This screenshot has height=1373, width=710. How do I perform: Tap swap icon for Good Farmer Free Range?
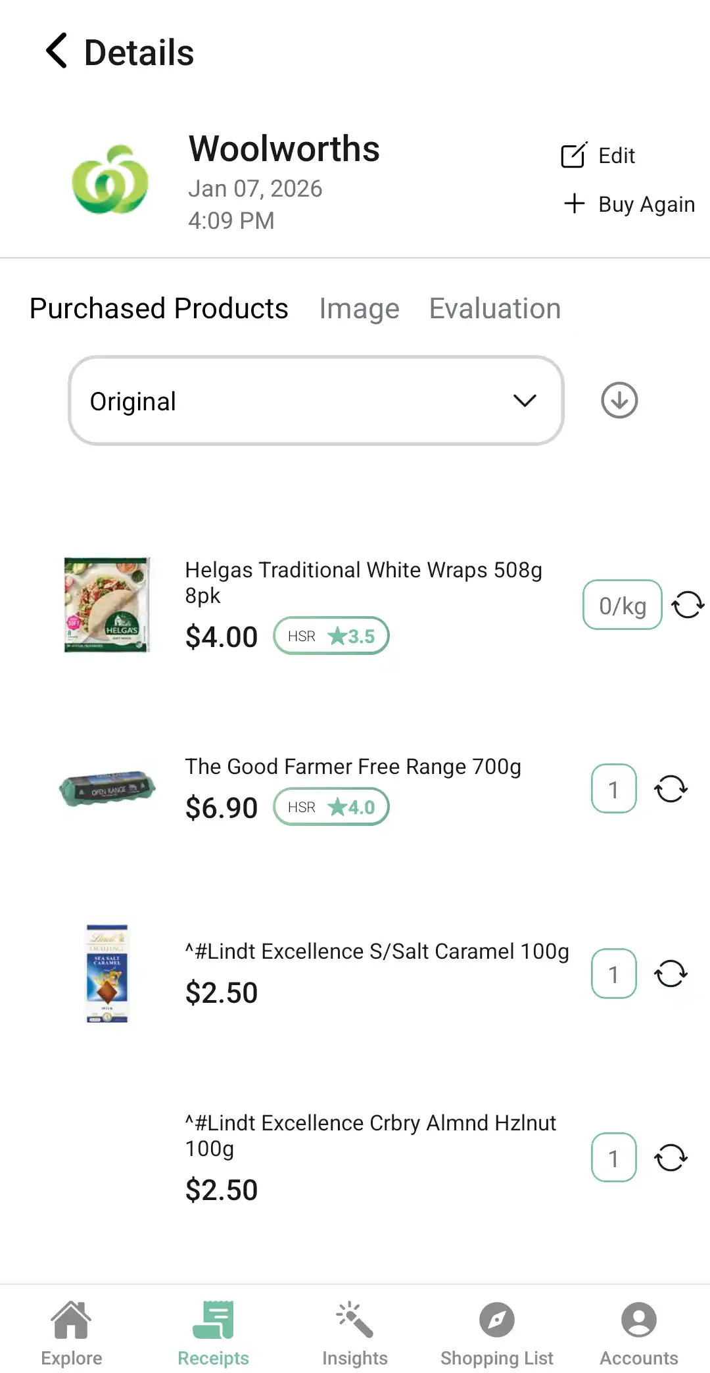[671, 788]
